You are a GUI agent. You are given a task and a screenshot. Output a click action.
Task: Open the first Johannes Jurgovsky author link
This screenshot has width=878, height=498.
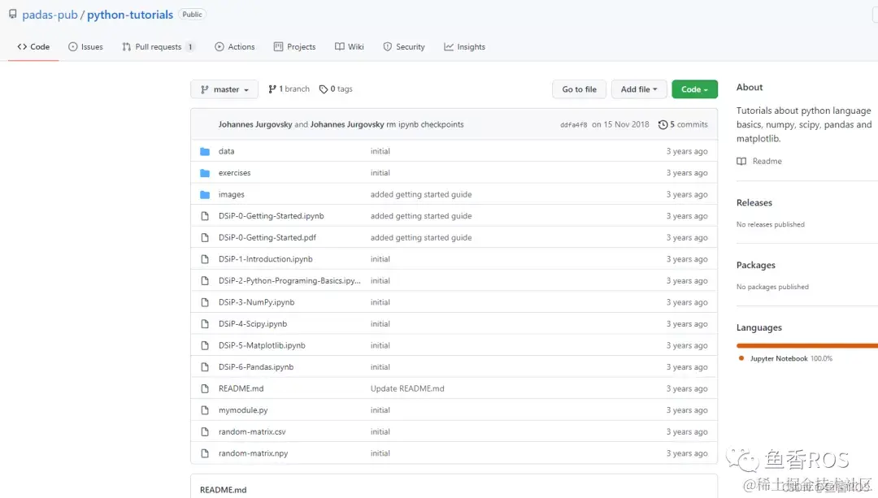[x=255, y=125]
